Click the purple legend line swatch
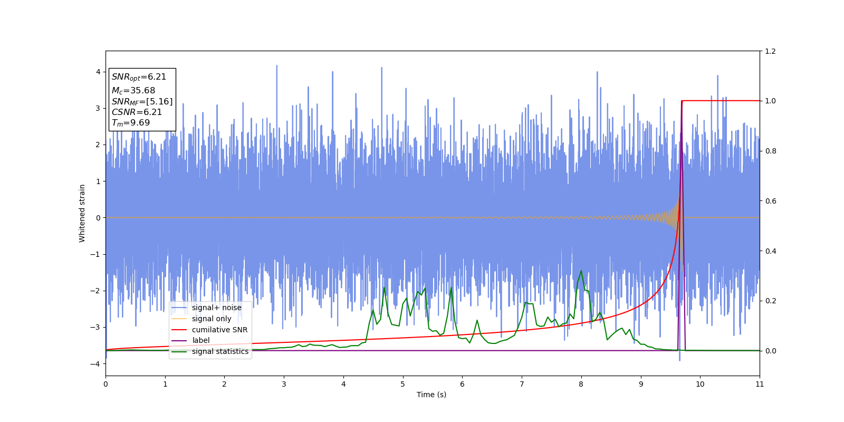This screenshot has width=844, height=422. click(179, 341)
